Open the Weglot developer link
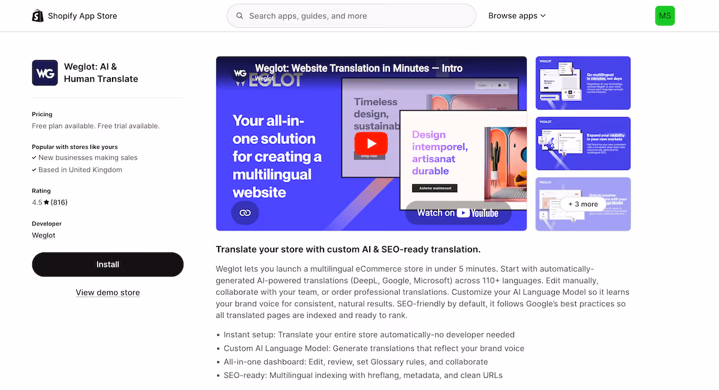The image size is (719, 390). (x=44, y=235)
